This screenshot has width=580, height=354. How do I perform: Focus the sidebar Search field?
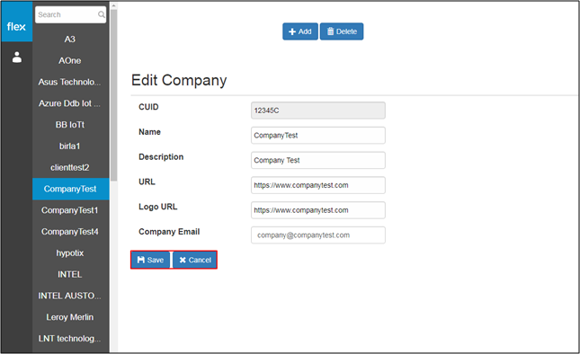[70, 14]
